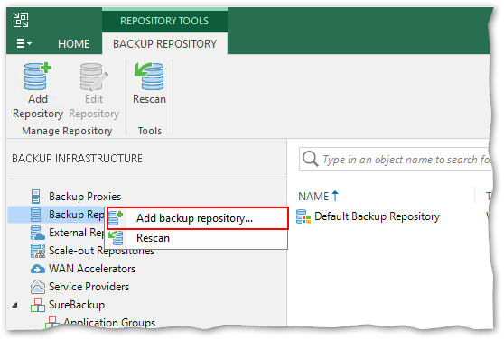
Task: Select WAN Accelerators in the tree
Action: [x=92, y=269]
